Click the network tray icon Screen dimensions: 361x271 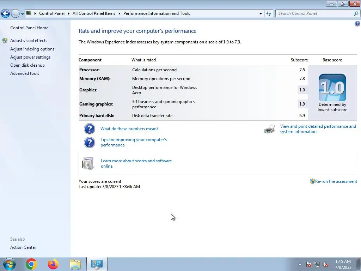(x=317, y=264)
